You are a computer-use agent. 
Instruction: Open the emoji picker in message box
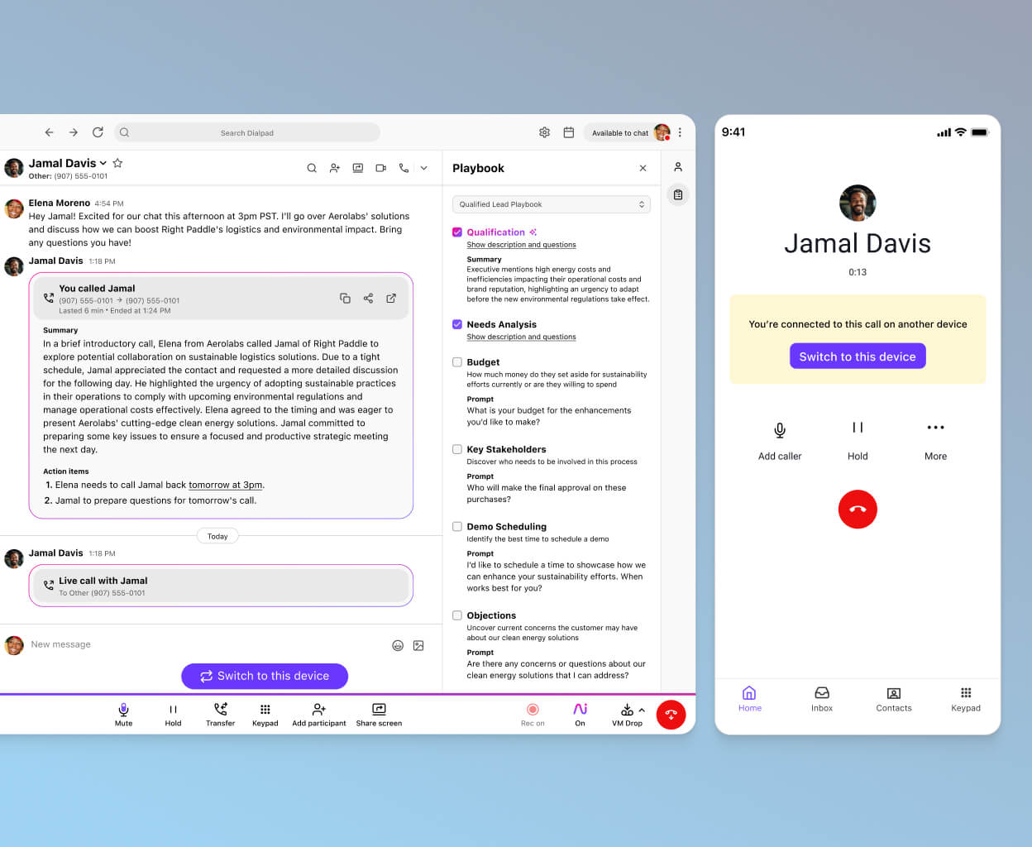(x=398, y=645)
